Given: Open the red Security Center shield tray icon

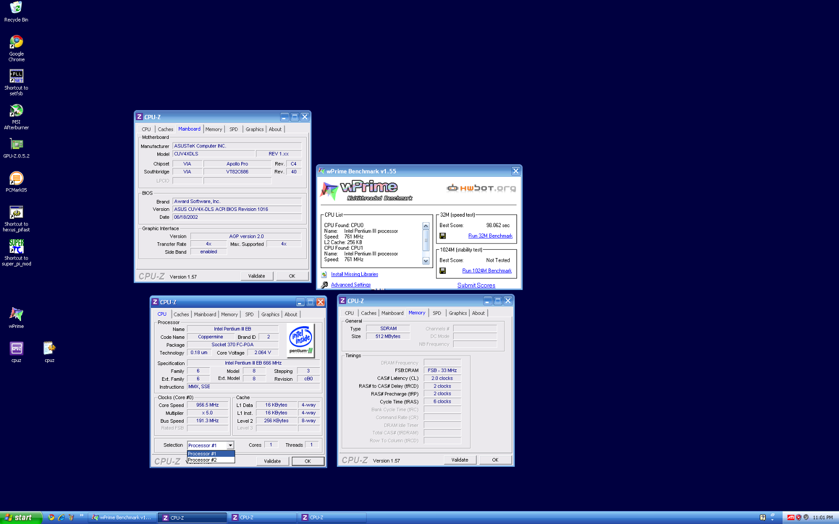Looking at the screenshot, I should 799,517.
